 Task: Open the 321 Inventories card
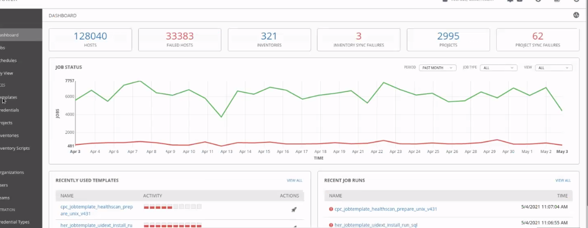click(269, 40)
